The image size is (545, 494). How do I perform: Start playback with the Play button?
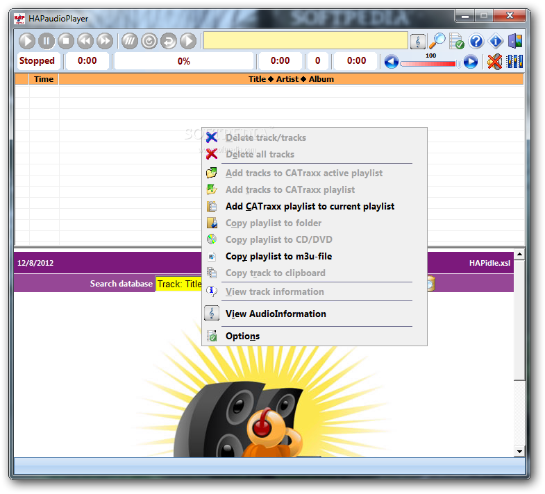tap(27, 42)
